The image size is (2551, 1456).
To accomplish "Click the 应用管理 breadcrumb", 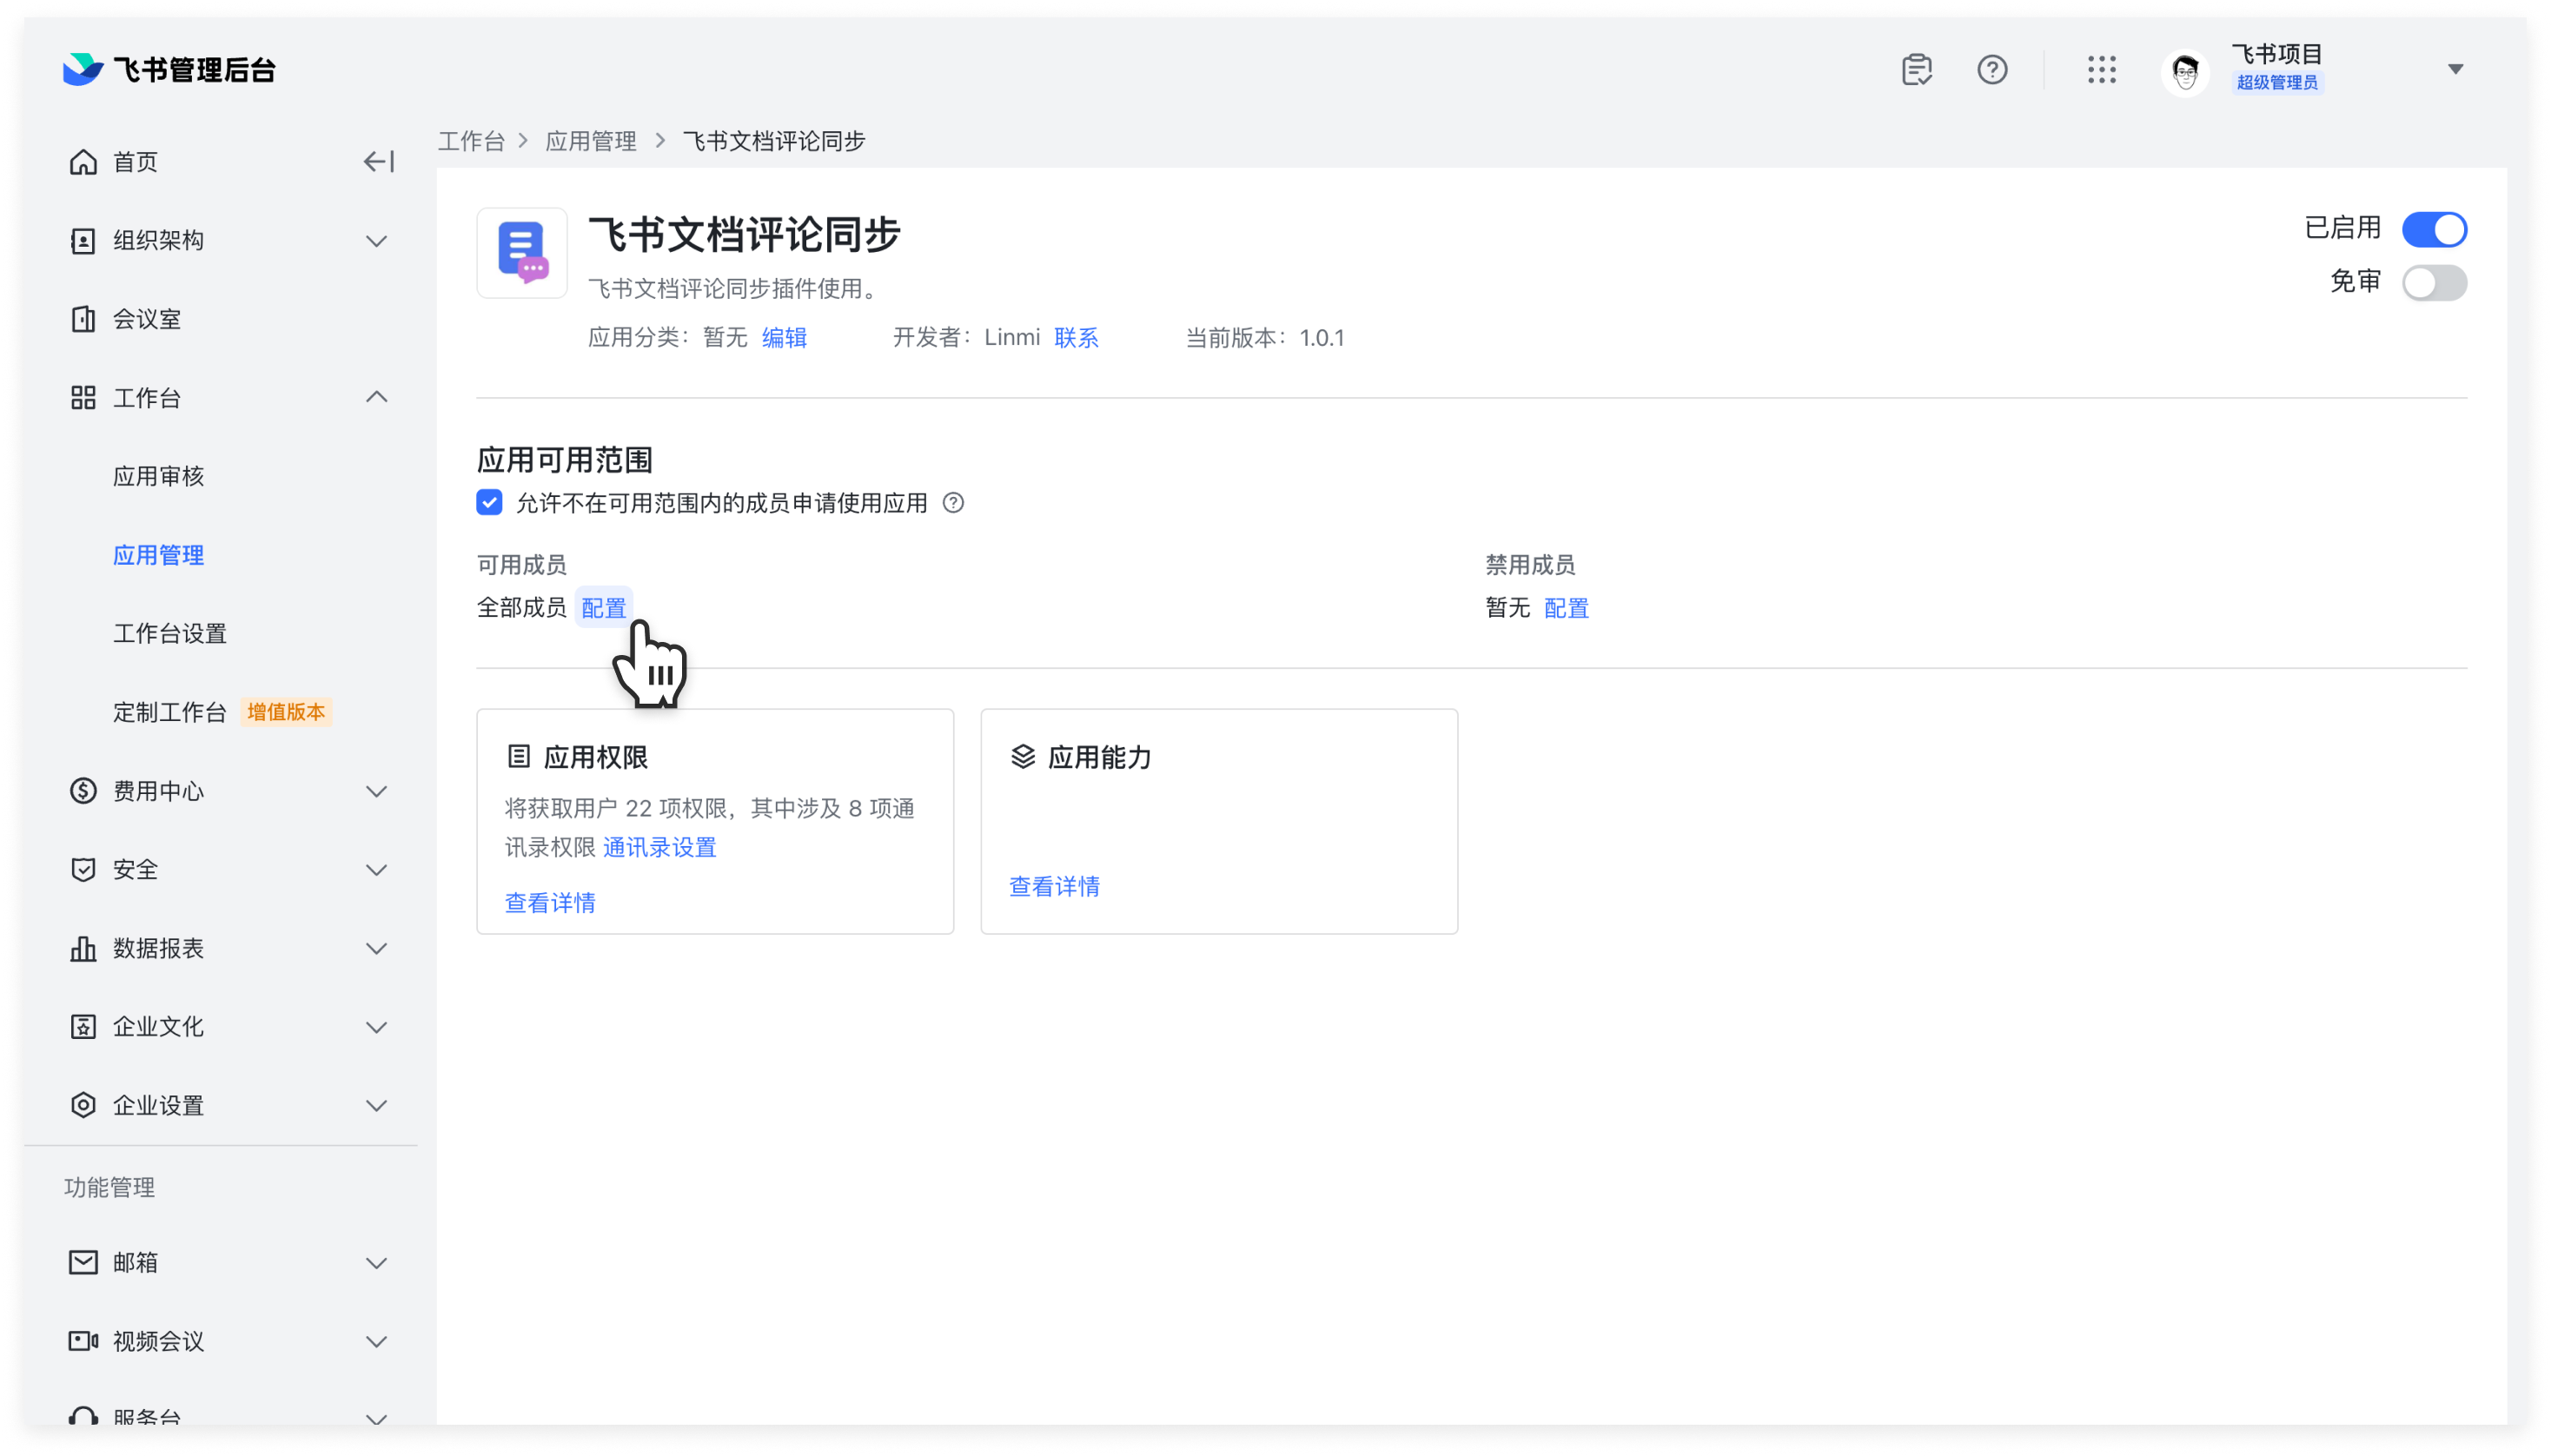I will point(591,141).
